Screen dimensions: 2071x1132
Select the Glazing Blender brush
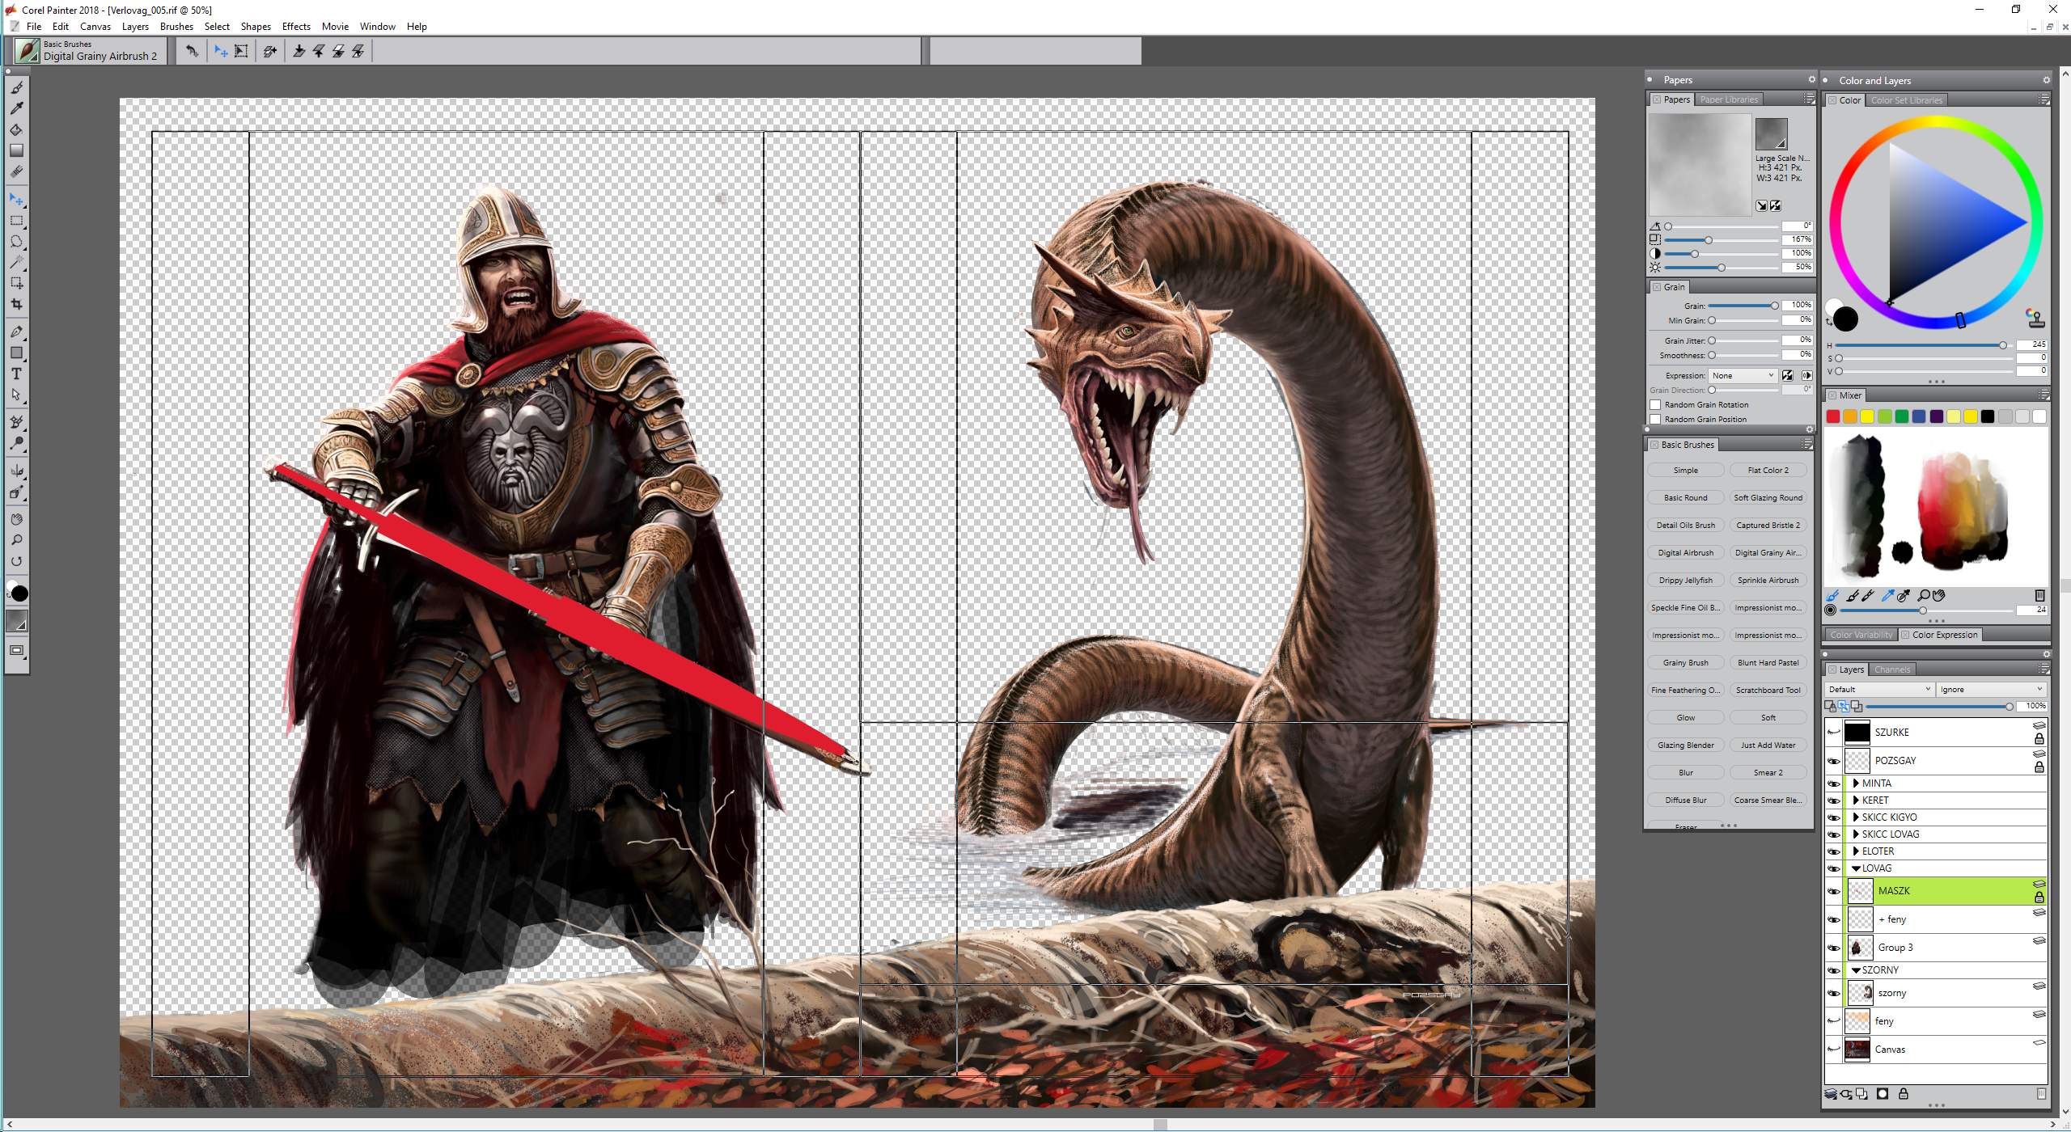point(1686,746)
